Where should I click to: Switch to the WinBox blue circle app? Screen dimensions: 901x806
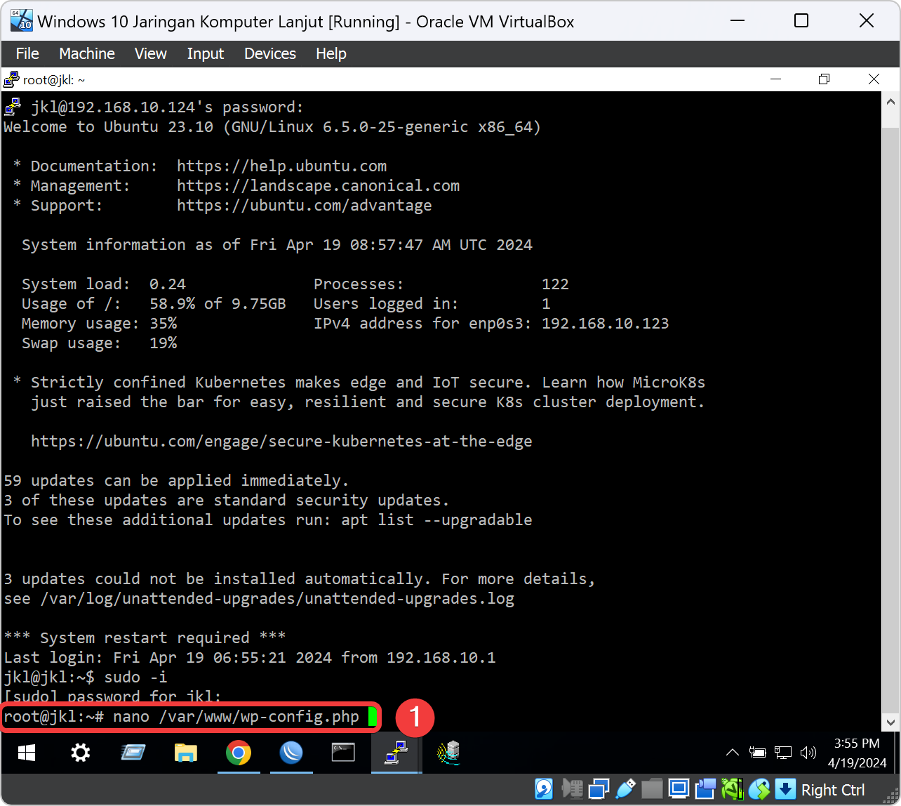pyautogui.click(x=291, y=753)
